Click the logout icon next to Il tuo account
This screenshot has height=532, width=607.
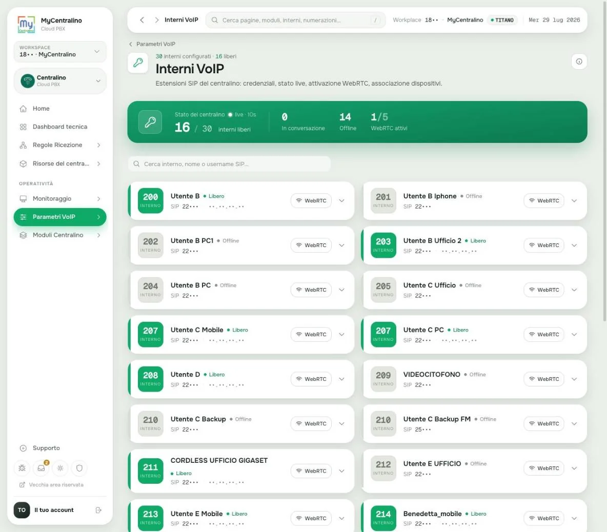click(x=98, y=510)
